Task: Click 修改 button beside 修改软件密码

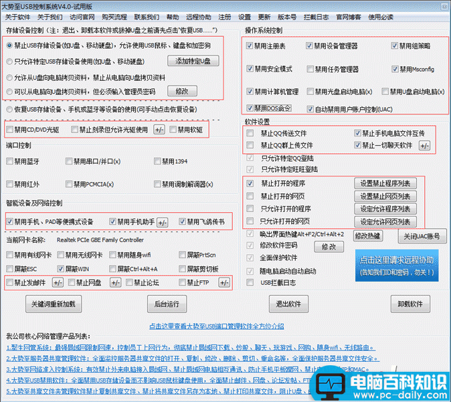Action: point(329,247)
